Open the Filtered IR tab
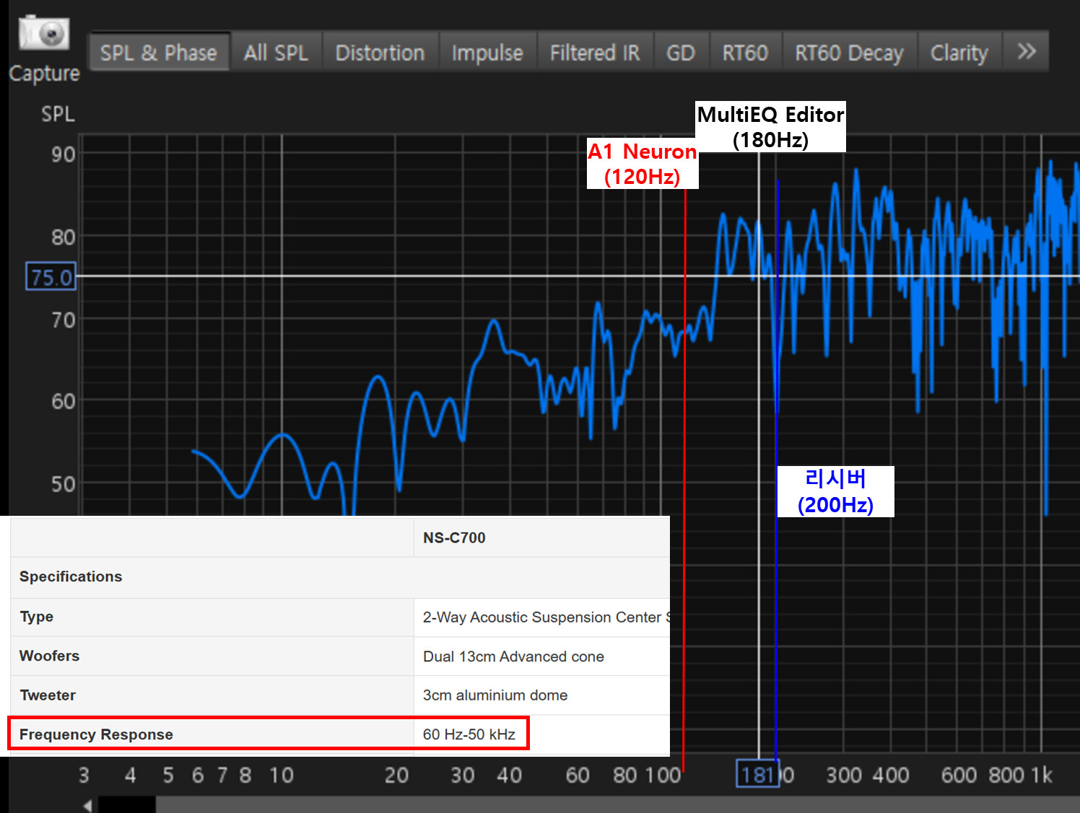This screenshot has height=813, width=1080. [595, 53]
